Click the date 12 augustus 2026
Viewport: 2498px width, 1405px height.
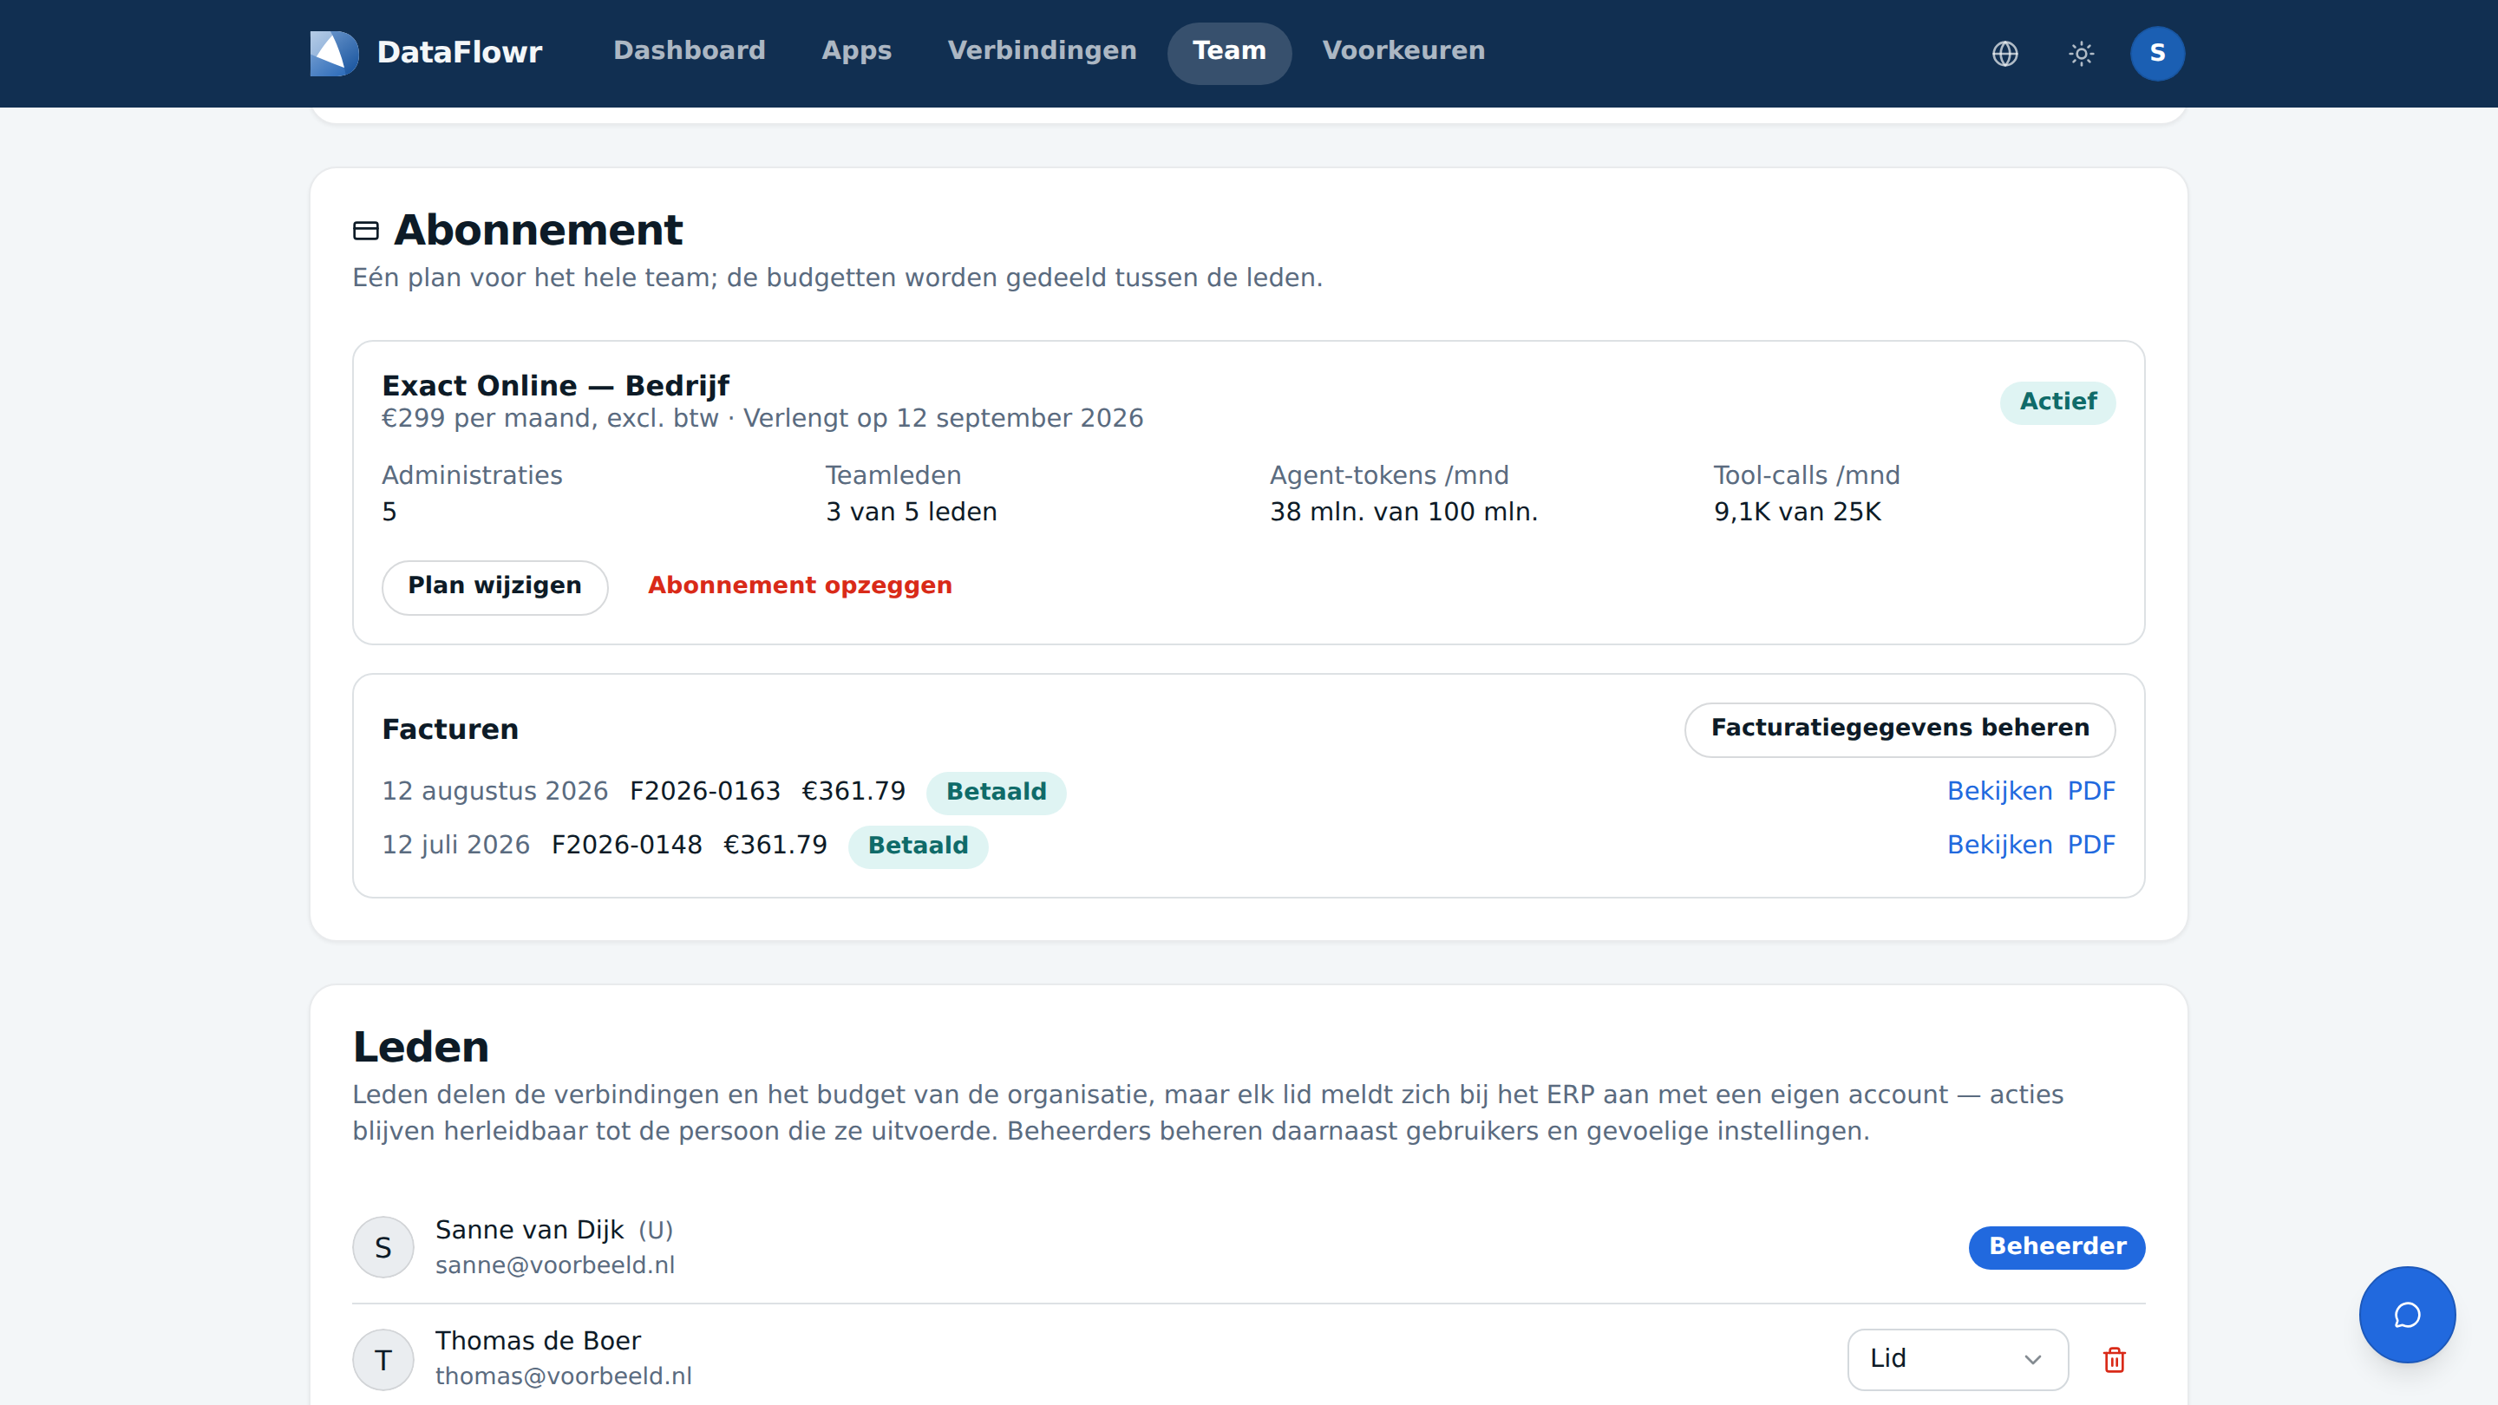tap(494, 791)
